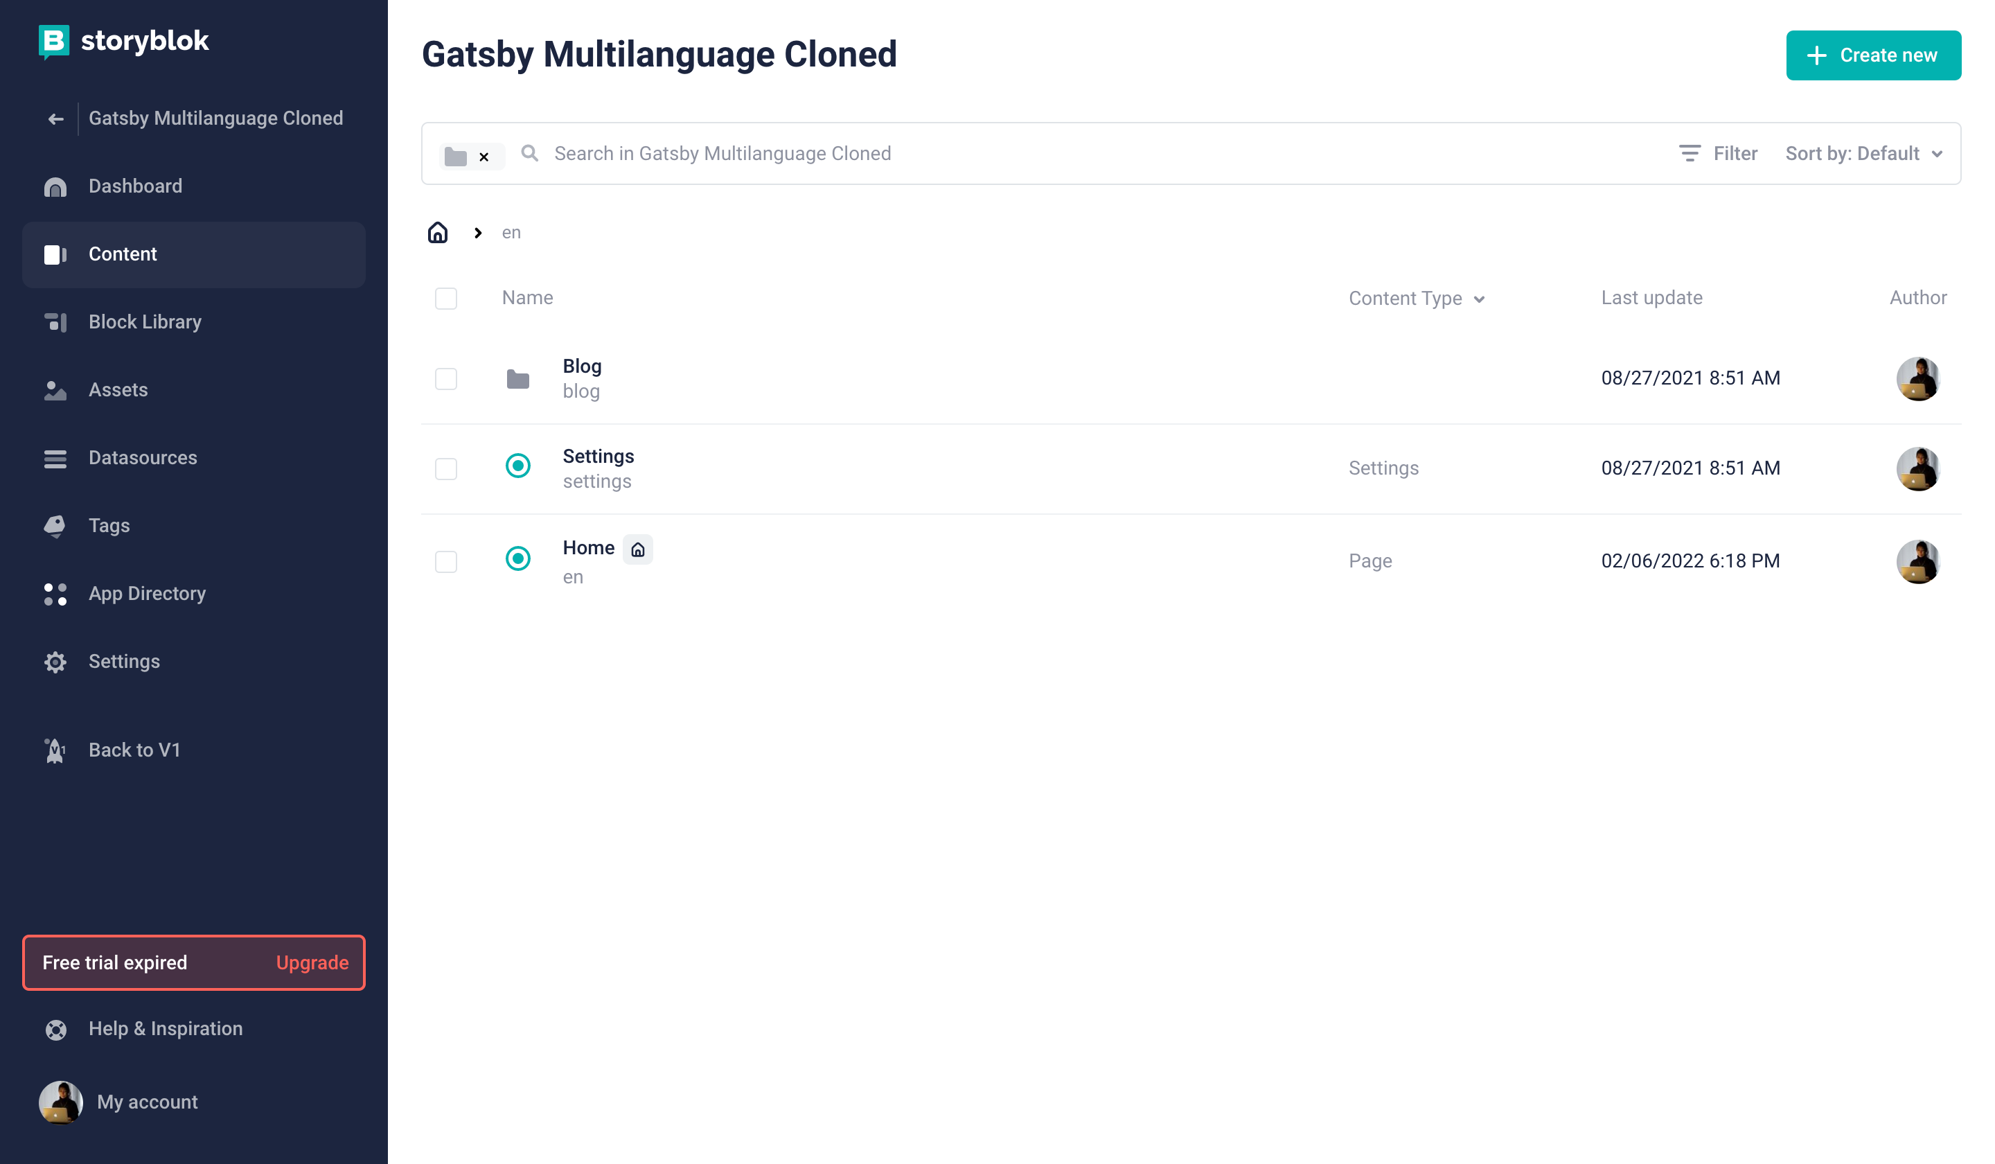1995x1164 pixels.
Task: Click the Create new button
Action: [1873, 55]
